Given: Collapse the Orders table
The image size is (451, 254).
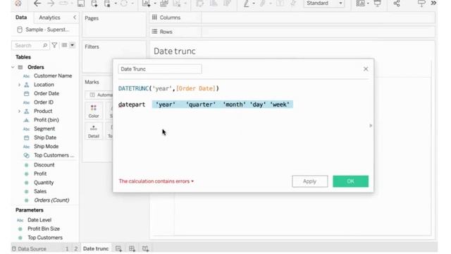Looking at the screenshot, I should click(13, 67).
